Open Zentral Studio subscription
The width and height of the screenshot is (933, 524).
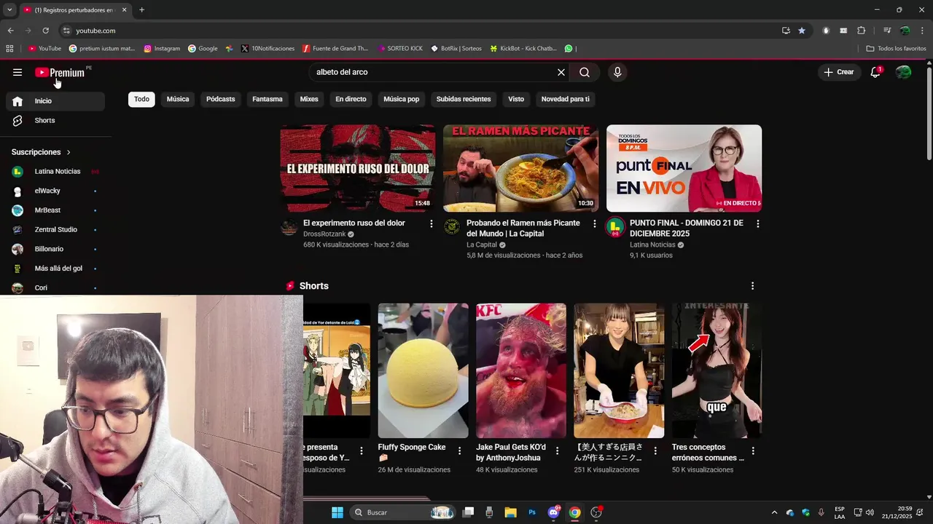pos(55,229)
